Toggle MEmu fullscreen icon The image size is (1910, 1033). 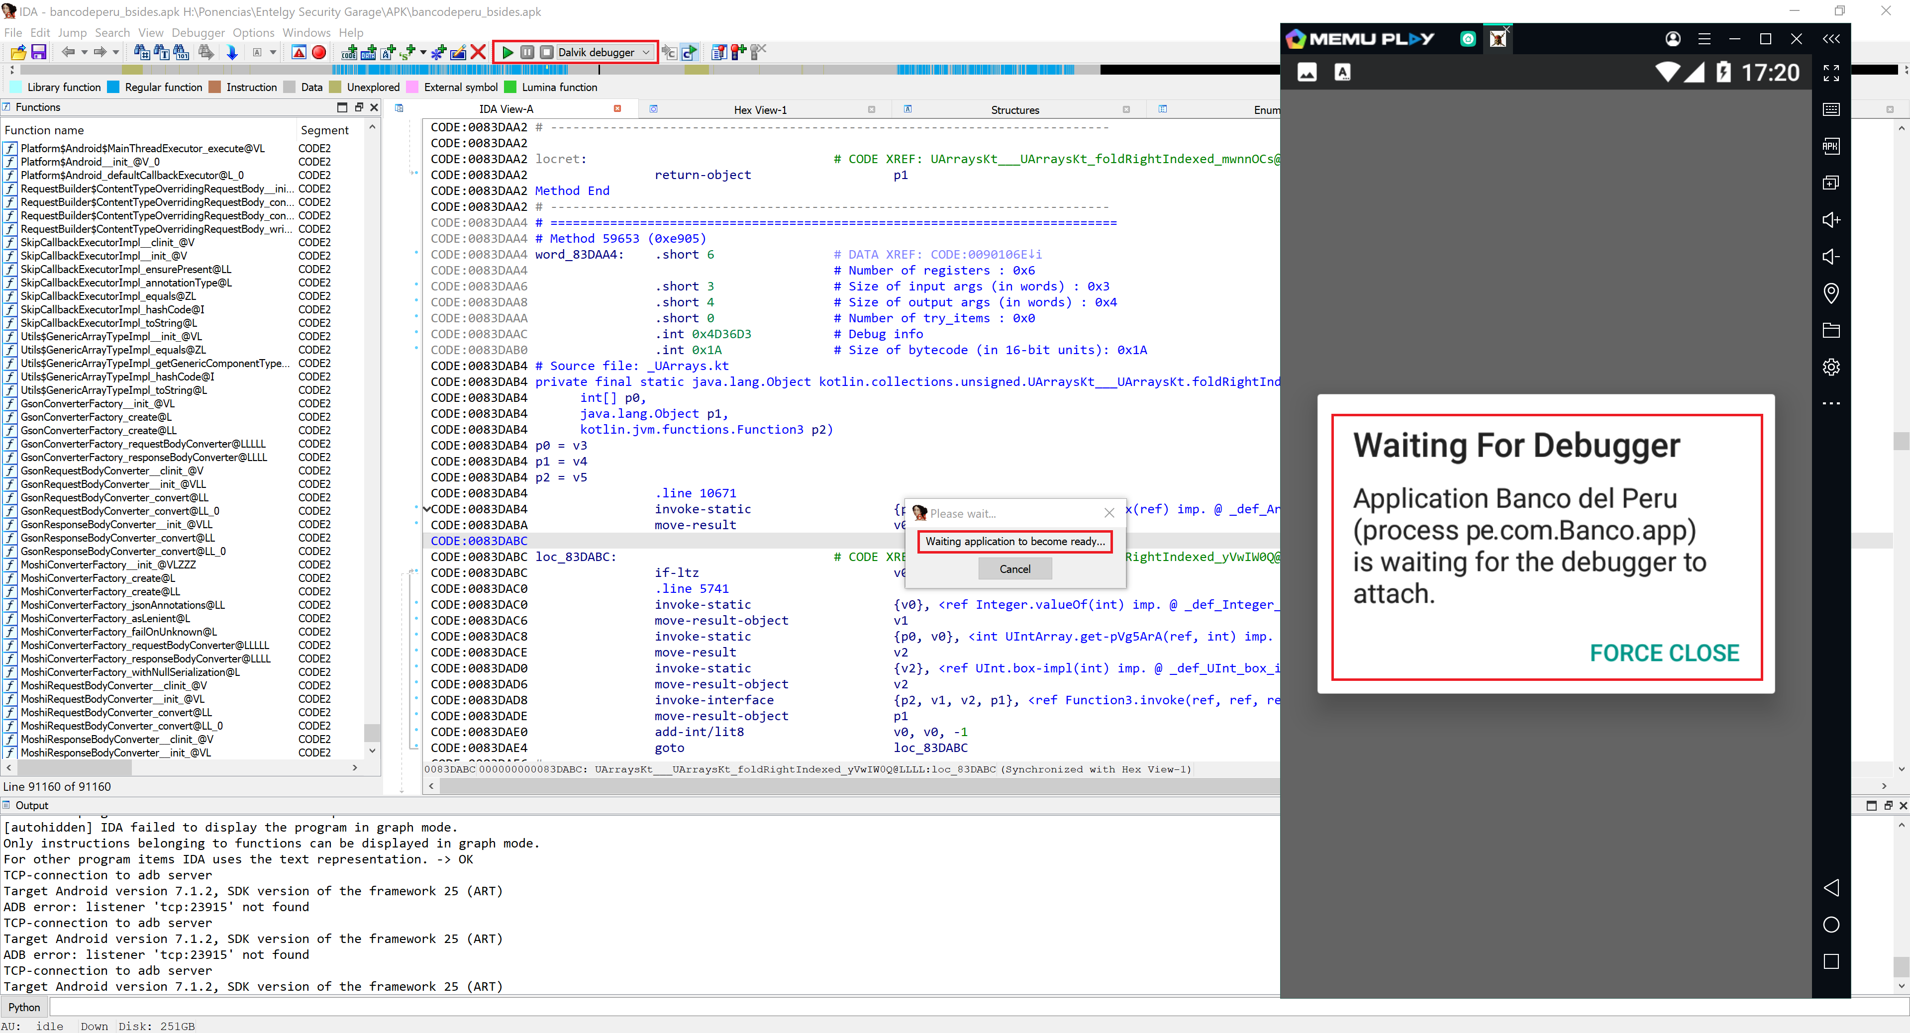[1831, 73]
